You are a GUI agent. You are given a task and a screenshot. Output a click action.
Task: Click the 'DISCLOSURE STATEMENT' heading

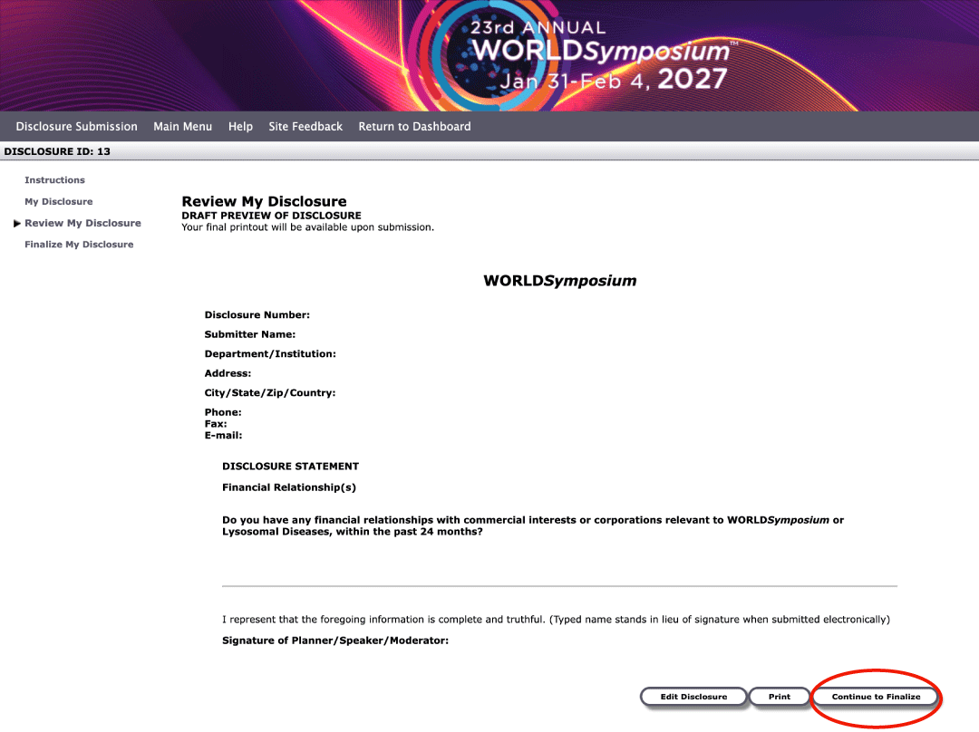coord(290,467)
